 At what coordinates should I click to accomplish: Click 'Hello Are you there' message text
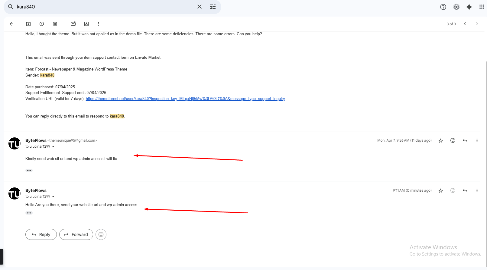81,205
